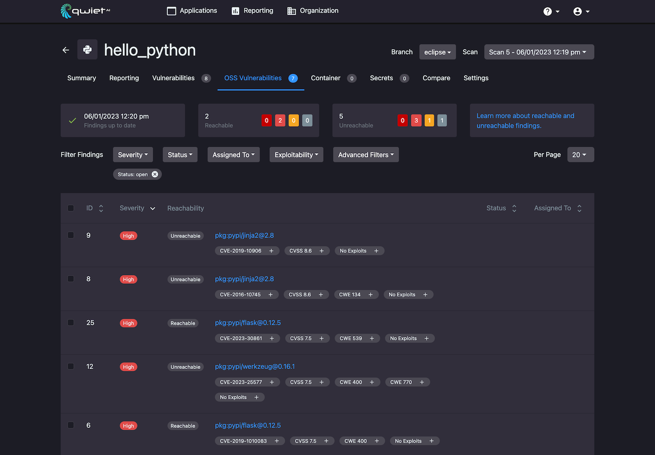This screenshot has width=655, height=455.
Task: Open the Vulnerabilities tab
Action: tap(181, 78)
